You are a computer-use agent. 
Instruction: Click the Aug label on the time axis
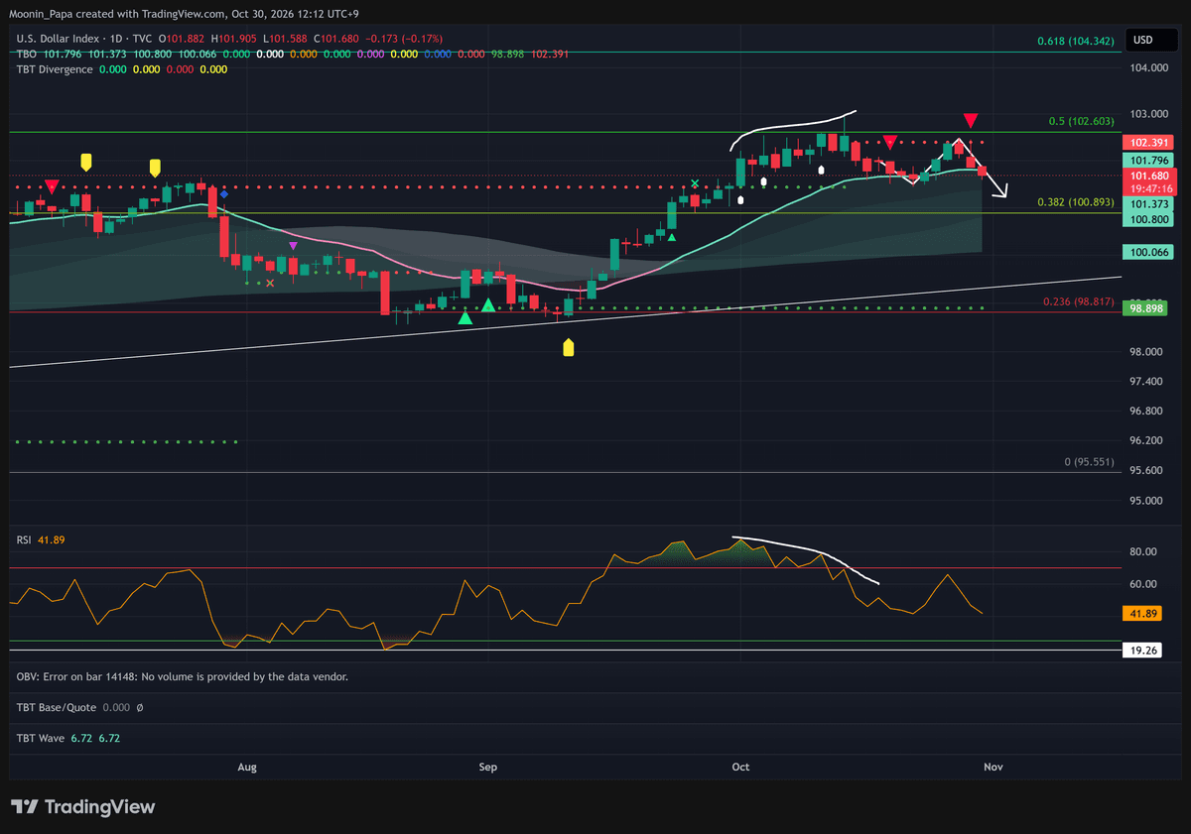pyautogui.click(x=247, y=767)
